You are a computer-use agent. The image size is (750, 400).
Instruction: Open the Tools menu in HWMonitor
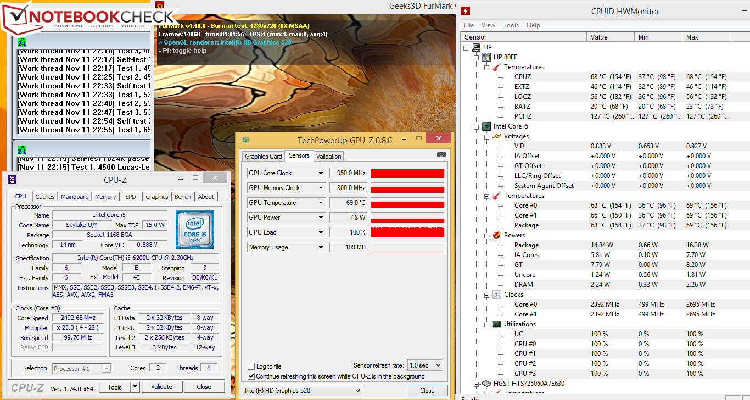(511, 25)
